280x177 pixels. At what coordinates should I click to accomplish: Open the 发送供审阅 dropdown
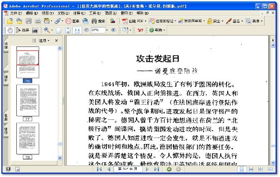click(204, 21)
